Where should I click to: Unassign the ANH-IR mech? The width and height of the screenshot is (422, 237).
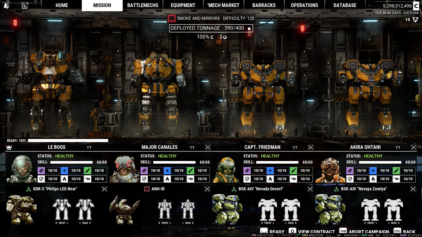207,189
